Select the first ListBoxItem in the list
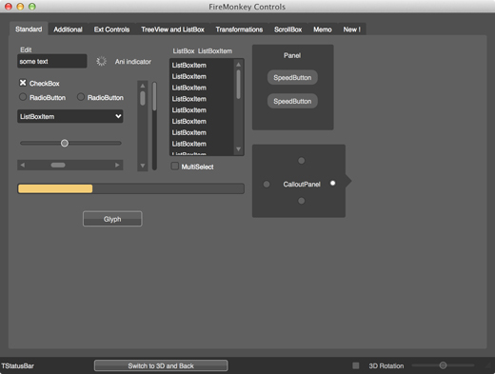Image resolution: width=495 pixels, height=374 pixels. pos(202,65)
